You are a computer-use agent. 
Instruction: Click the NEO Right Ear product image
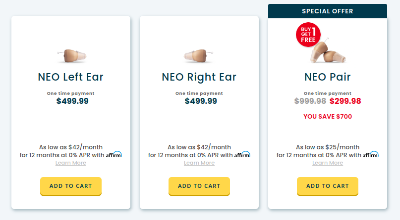coord(199,55)
